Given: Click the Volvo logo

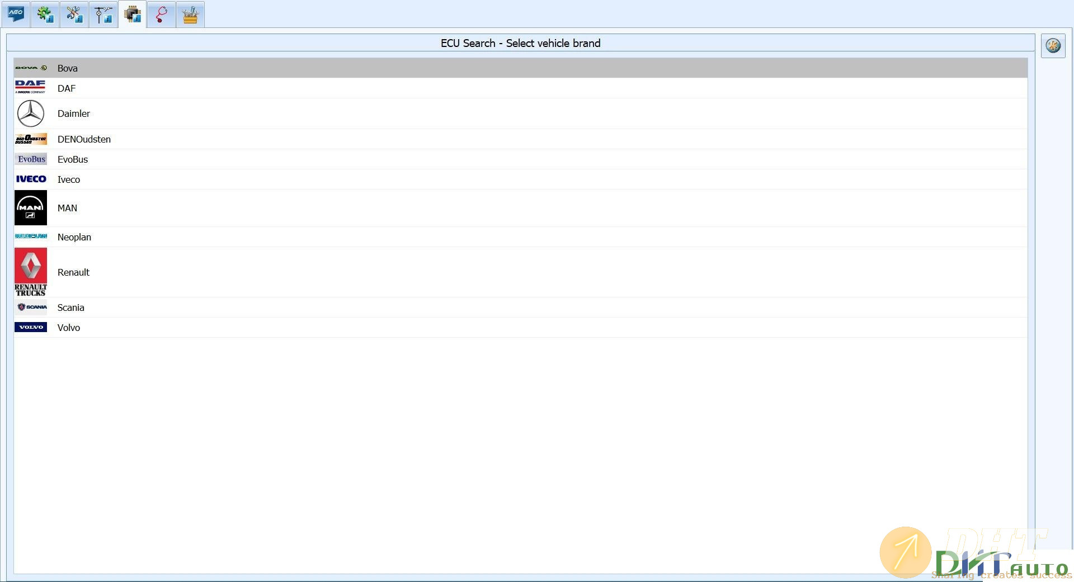Looking at the screenshot, I should pos(31,327).
